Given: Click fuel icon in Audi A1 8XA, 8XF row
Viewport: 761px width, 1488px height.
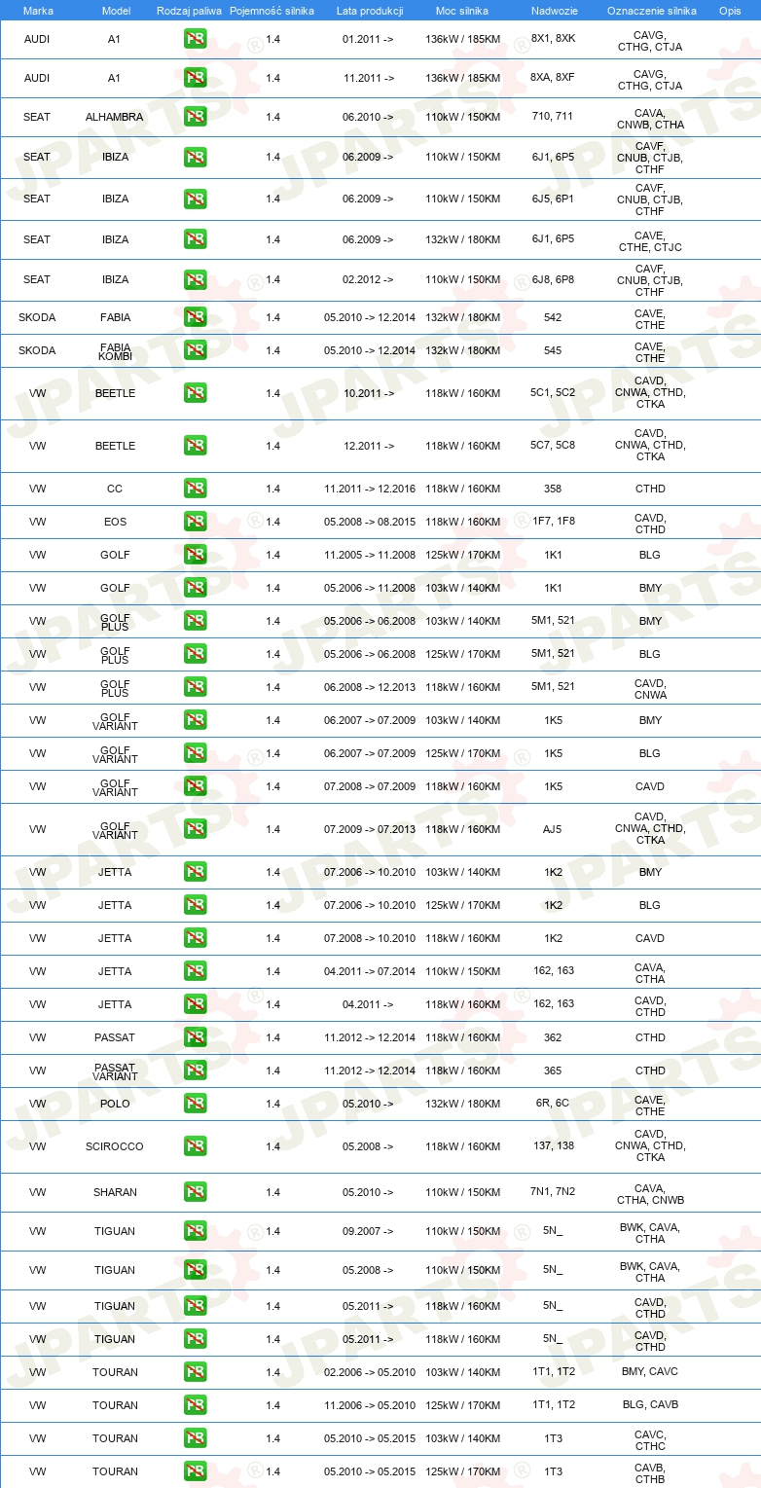Looking at the screenshot, I should [195, 78].
